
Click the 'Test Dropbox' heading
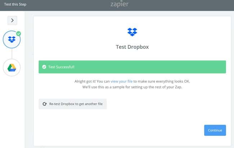tap(132, 47)
